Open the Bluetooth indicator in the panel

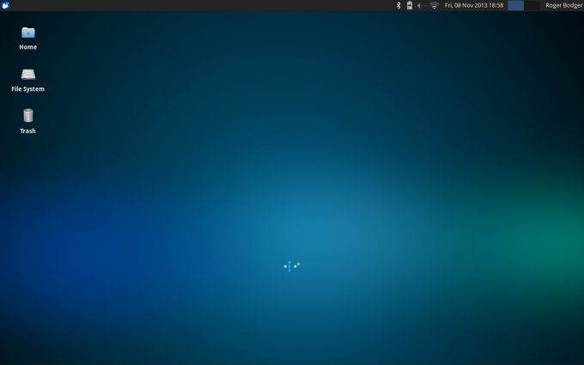tap(398, 5)
